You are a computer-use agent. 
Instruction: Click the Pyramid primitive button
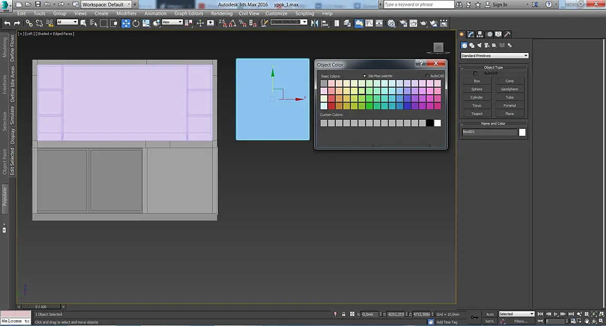tap(510, 105)
